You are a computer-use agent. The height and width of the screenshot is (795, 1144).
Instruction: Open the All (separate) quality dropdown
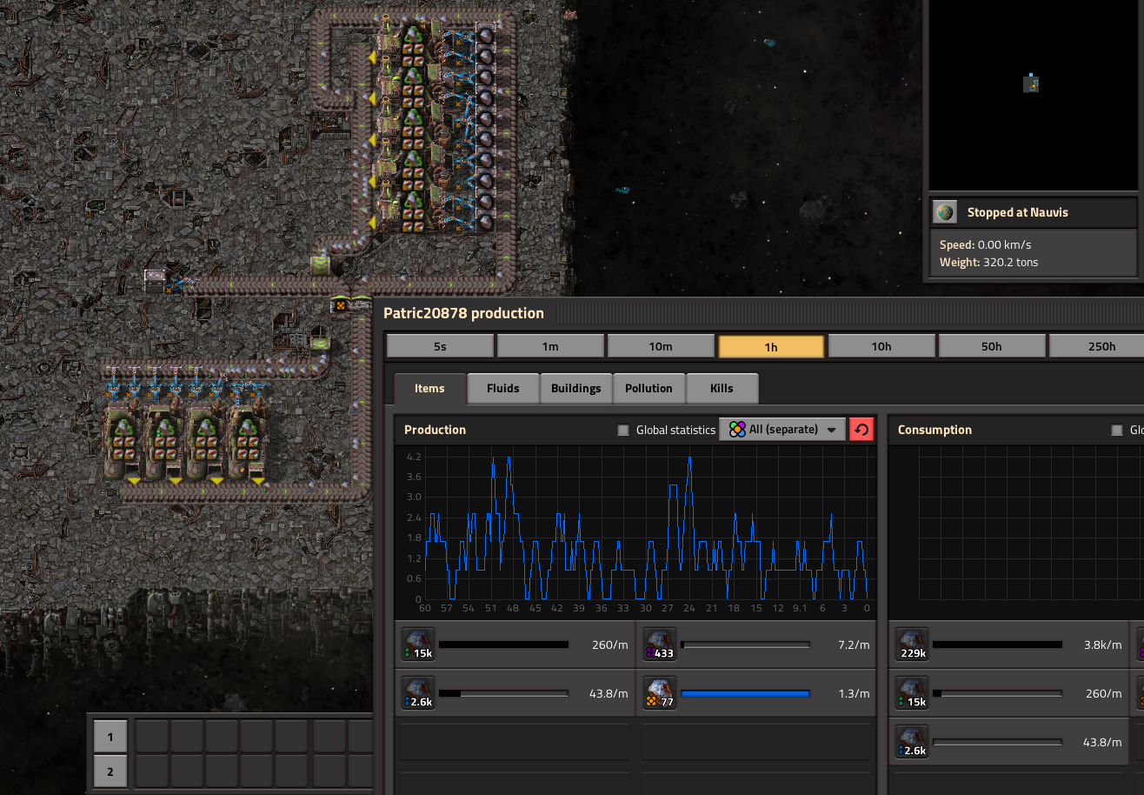click(782, 430)
